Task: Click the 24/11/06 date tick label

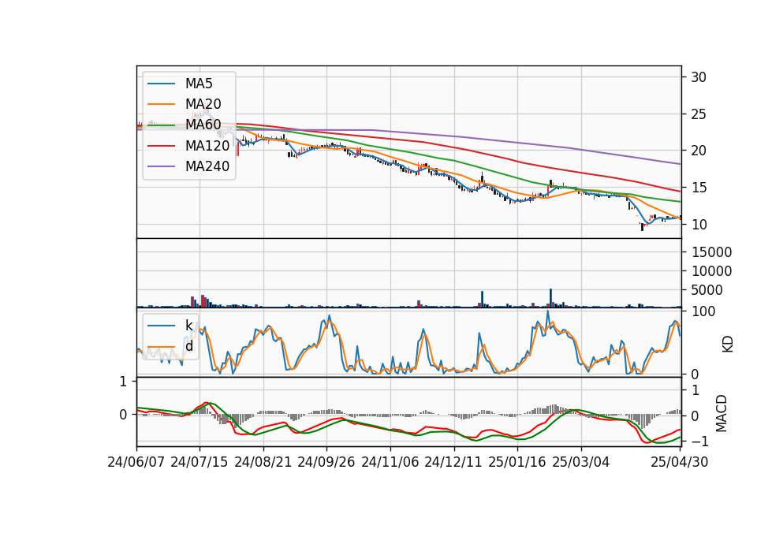Action: coord(390,462)
